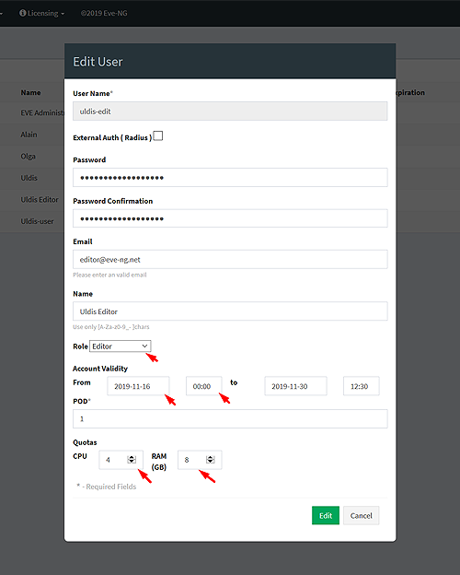The image size is (460, 575).
Task: Click the Email field with editor@eve-ng.net
Action: tap(230, 259)
